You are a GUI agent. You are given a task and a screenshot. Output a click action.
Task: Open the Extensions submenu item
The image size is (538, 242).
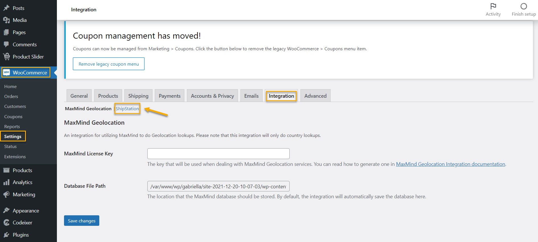[15, 157]
